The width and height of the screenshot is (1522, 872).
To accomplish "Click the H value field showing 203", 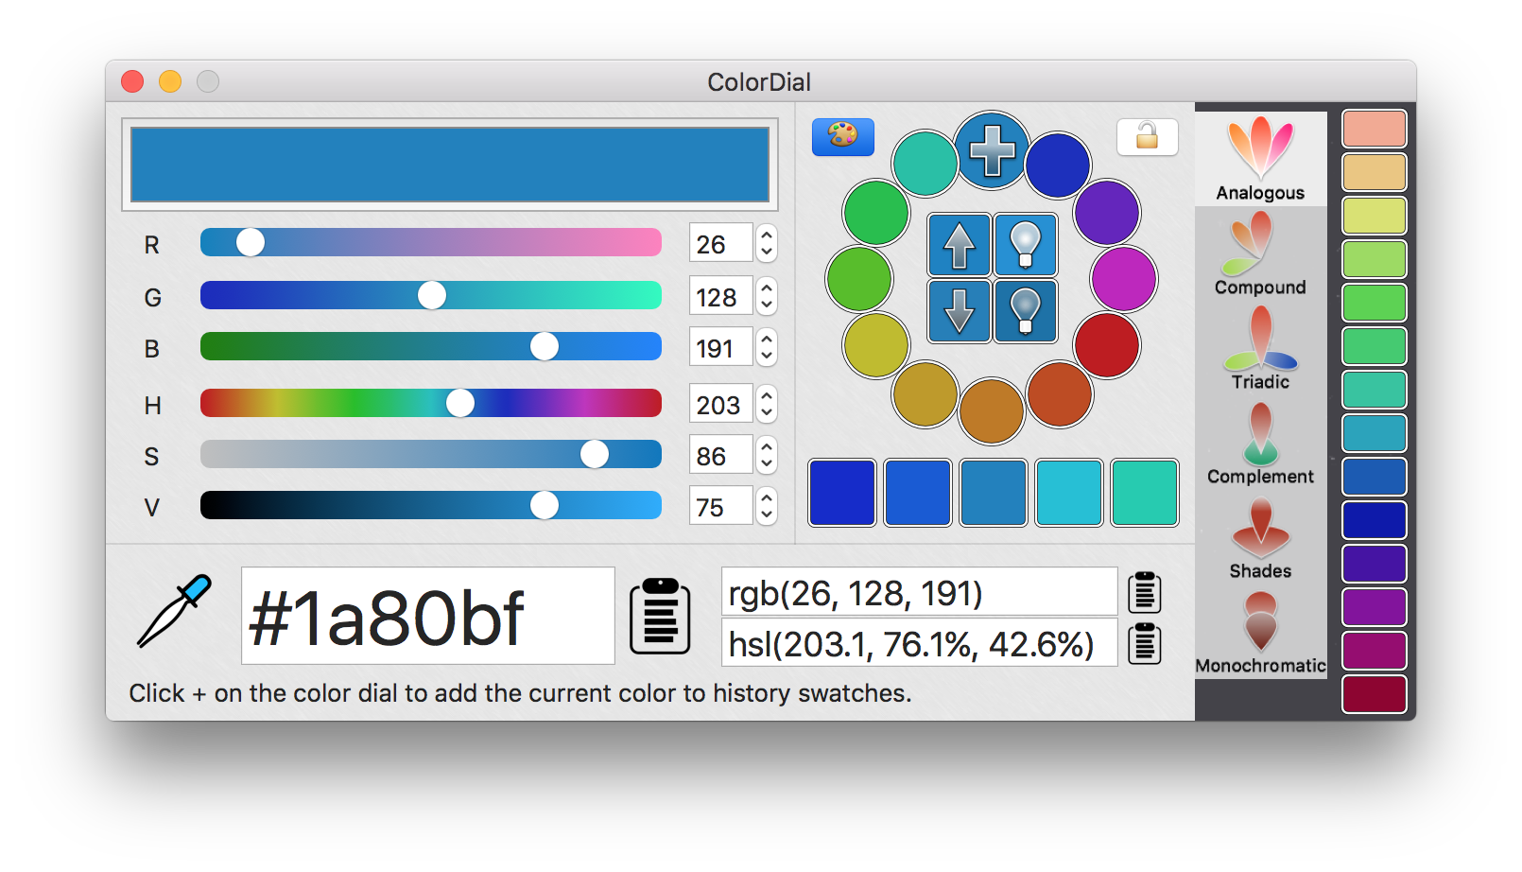I will coord(721,404).
